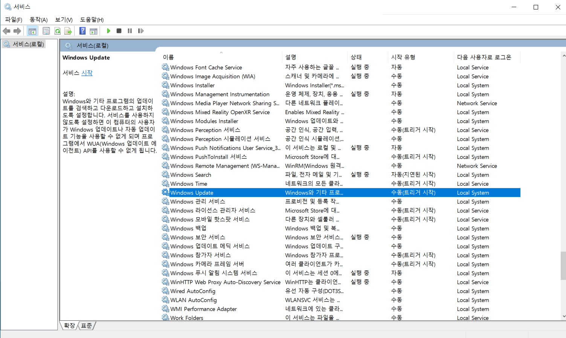Click the Pause Service toolbar icon
Viewport: 566px width, 338px height.
point(130,31)
